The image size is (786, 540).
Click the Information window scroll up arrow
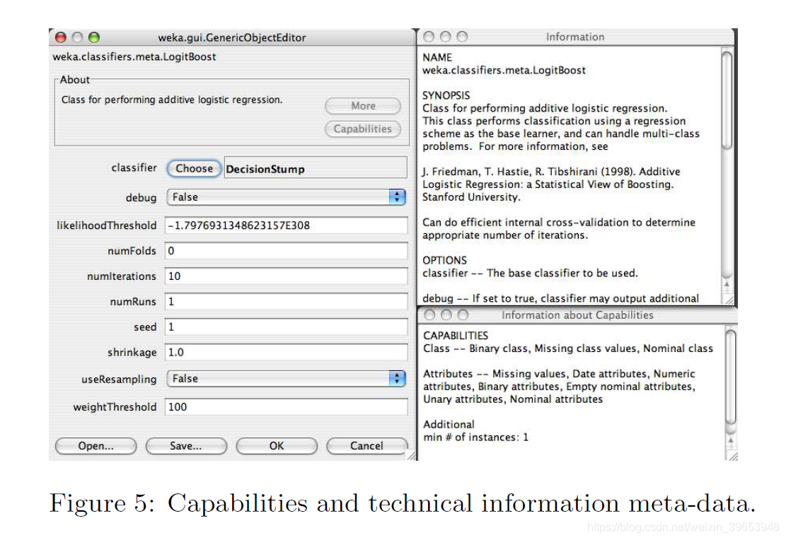727,285
